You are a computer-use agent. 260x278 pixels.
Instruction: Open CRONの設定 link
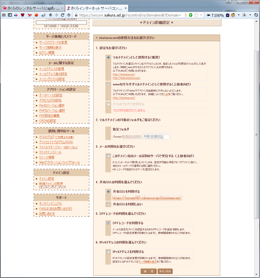[x=48, y=121]
